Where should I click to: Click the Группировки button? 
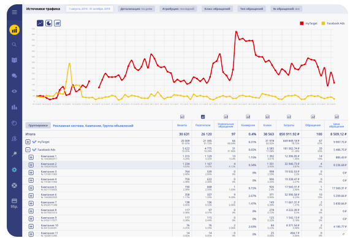point(38,126)
